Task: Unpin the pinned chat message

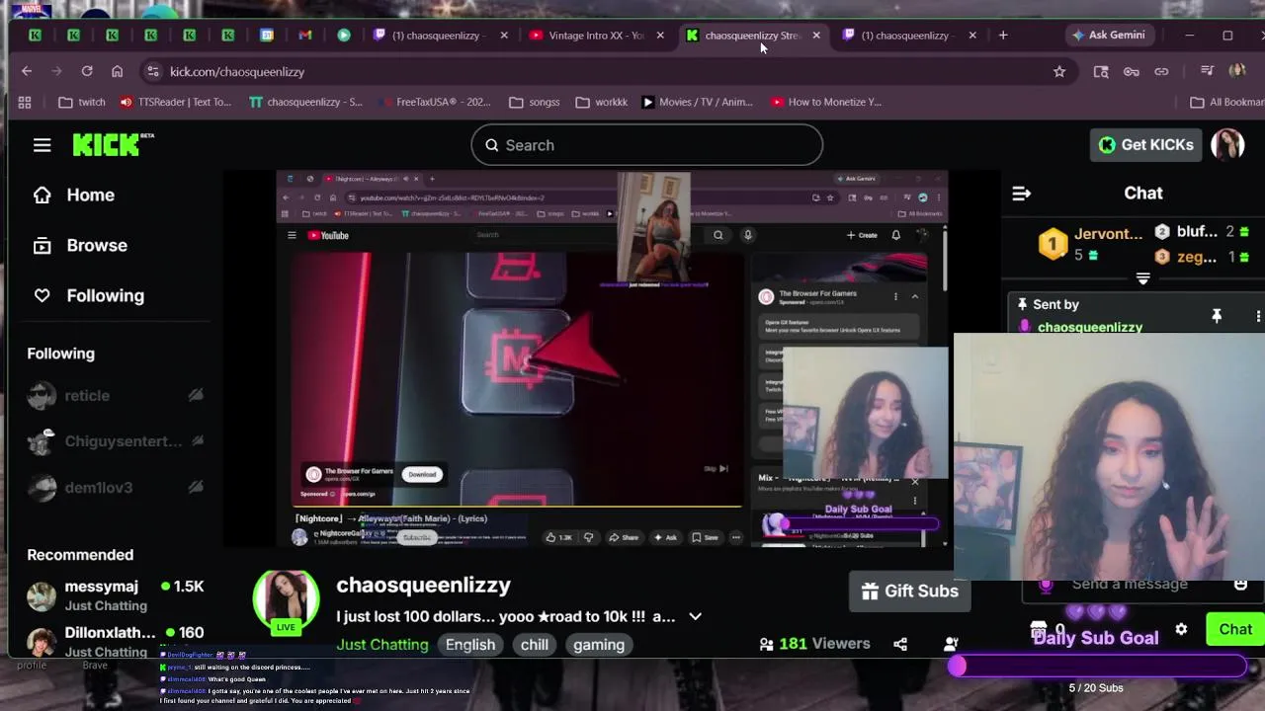Action: pyautogui.click(x=1217, y=315)
